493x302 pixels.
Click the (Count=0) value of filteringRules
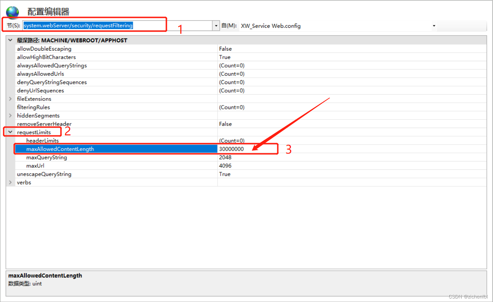(232, 107)
